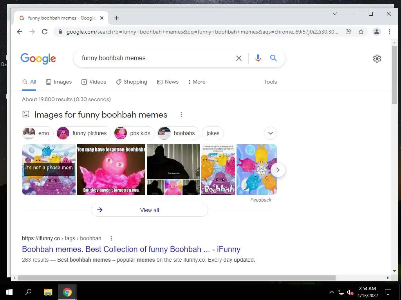Viewport: 401px width, 300px height.
Task: Open the 'I fear no man' image
Action: (x=173, y=170)
